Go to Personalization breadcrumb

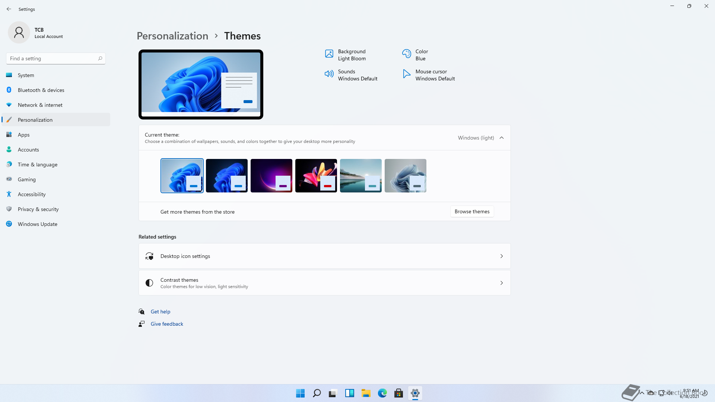[x=172, y=36]
